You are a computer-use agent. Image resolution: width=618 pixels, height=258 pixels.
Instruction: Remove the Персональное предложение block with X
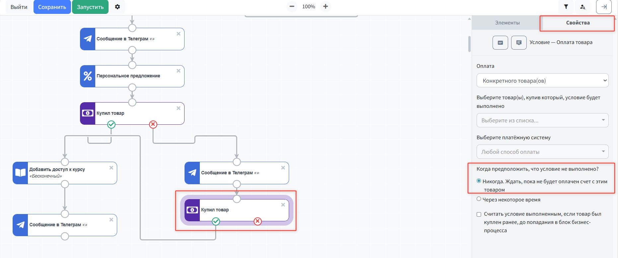pyautogui.click(x=179, y=71)
